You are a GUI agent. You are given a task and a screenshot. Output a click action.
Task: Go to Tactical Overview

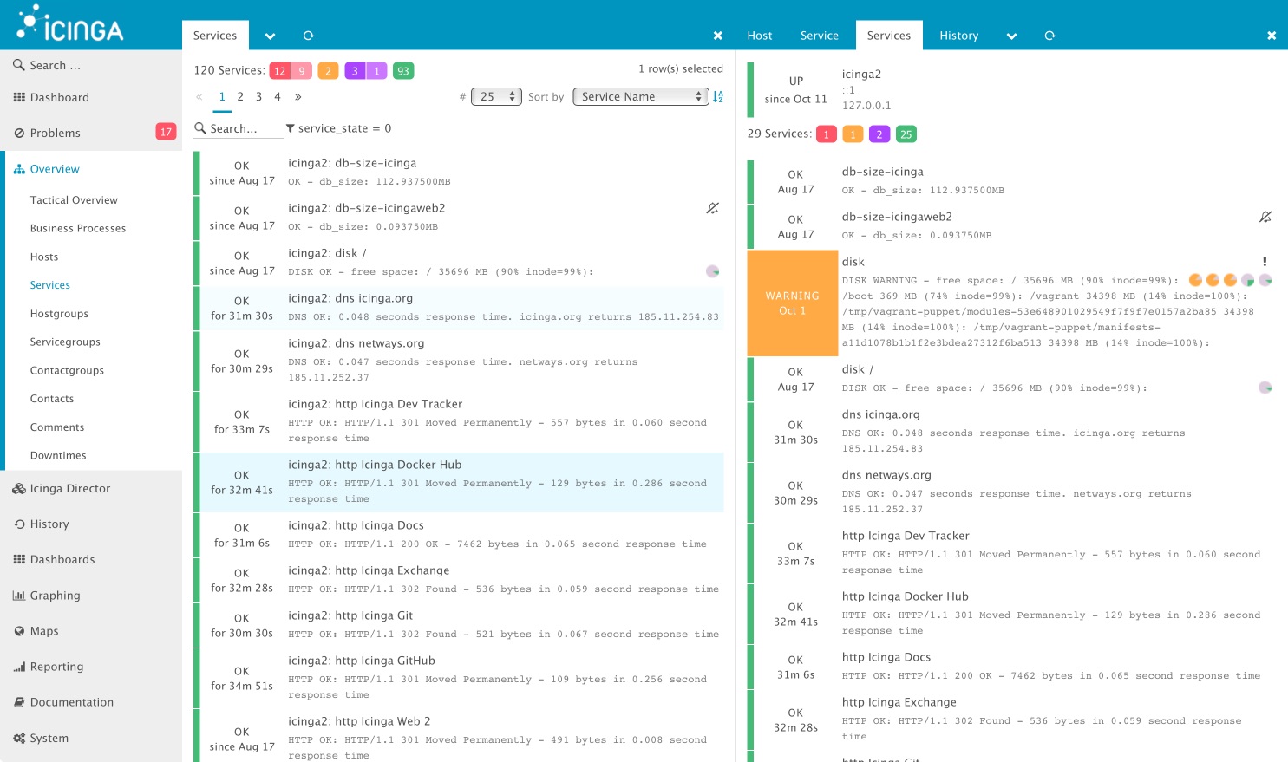pos(74,200)
